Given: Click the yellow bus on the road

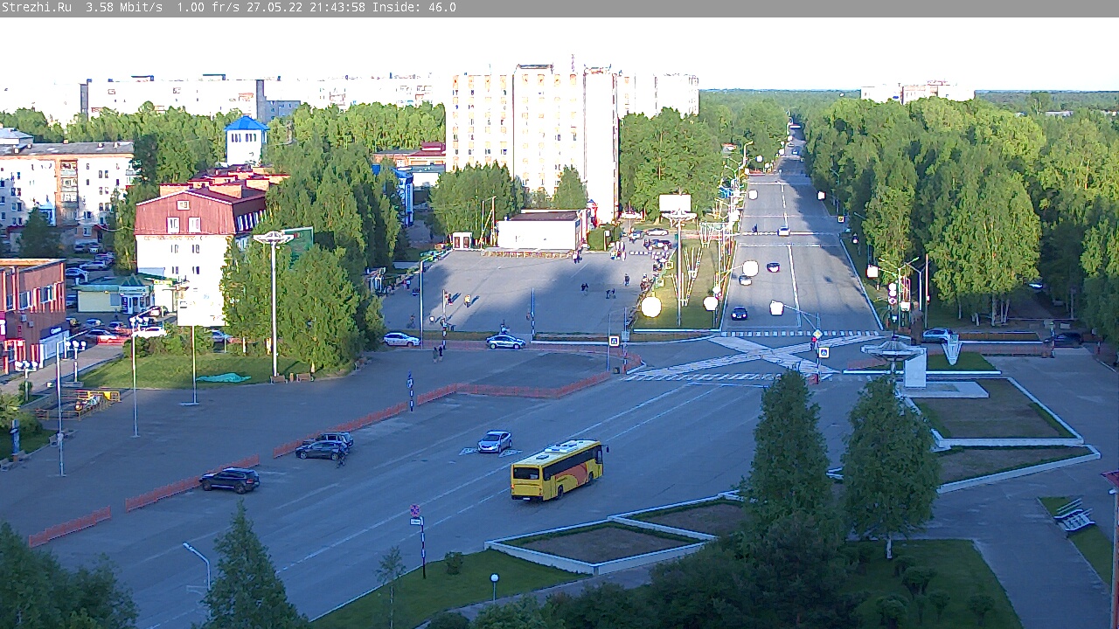Looking at the screenshot, I should [558, 469].
